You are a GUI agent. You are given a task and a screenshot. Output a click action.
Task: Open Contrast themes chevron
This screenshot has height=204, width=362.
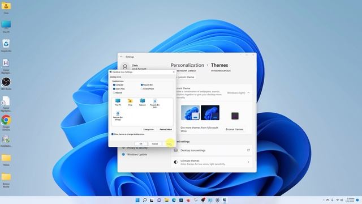pos(248,162)
